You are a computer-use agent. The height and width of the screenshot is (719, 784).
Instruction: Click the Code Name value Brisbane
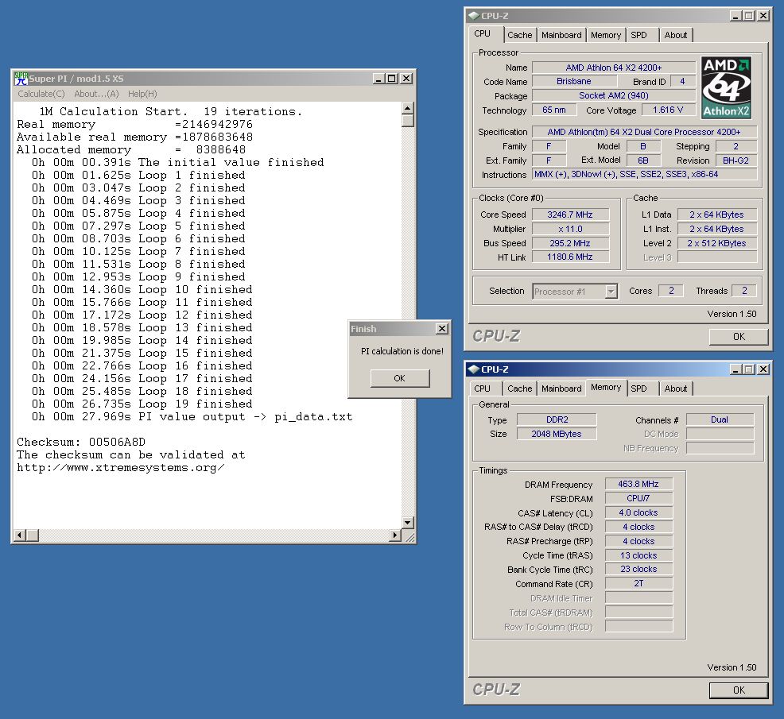pos(574,81)
